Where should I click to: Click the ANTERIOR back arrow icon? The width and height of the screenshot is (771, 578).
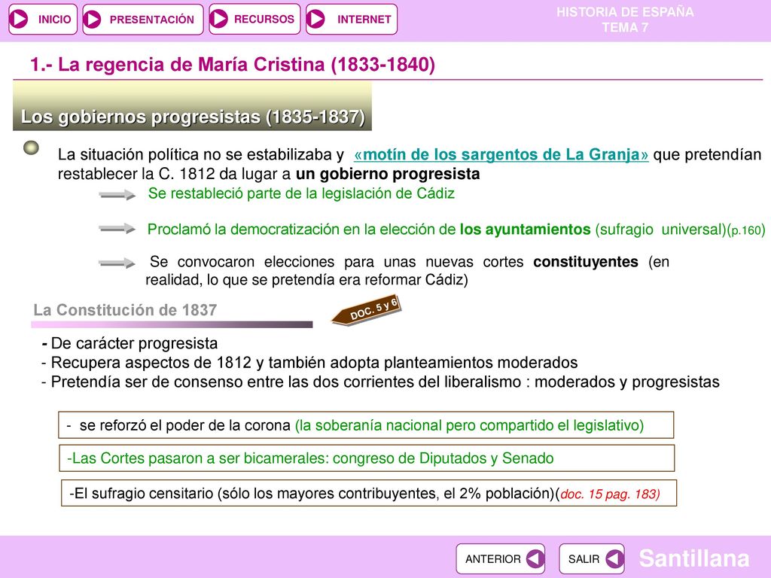coord(535,558)
